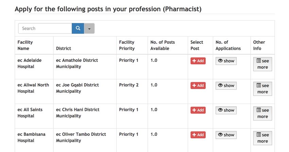Add the ec Aliwal North Hospital post
This screenshot has width=289, height=152.
[x=198, y=85]
